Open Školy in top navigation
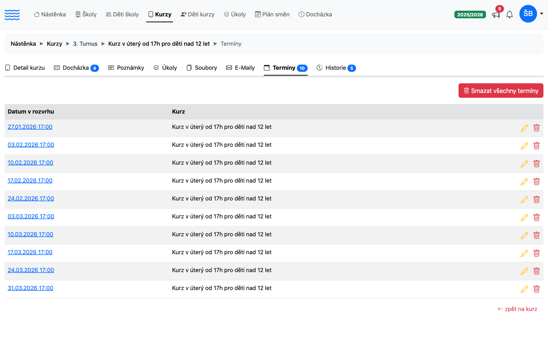 (x=86, y=14)
